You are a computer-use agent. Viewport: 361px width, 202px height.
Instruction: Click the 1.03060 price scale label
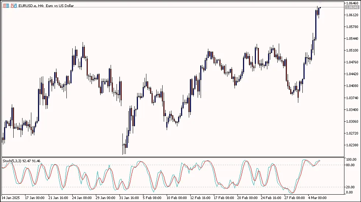click(352, 122)
